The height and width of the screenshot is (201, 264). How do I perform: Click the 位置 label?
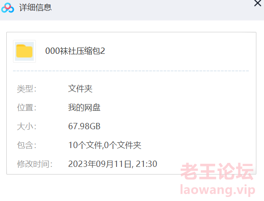click(26, 108)
